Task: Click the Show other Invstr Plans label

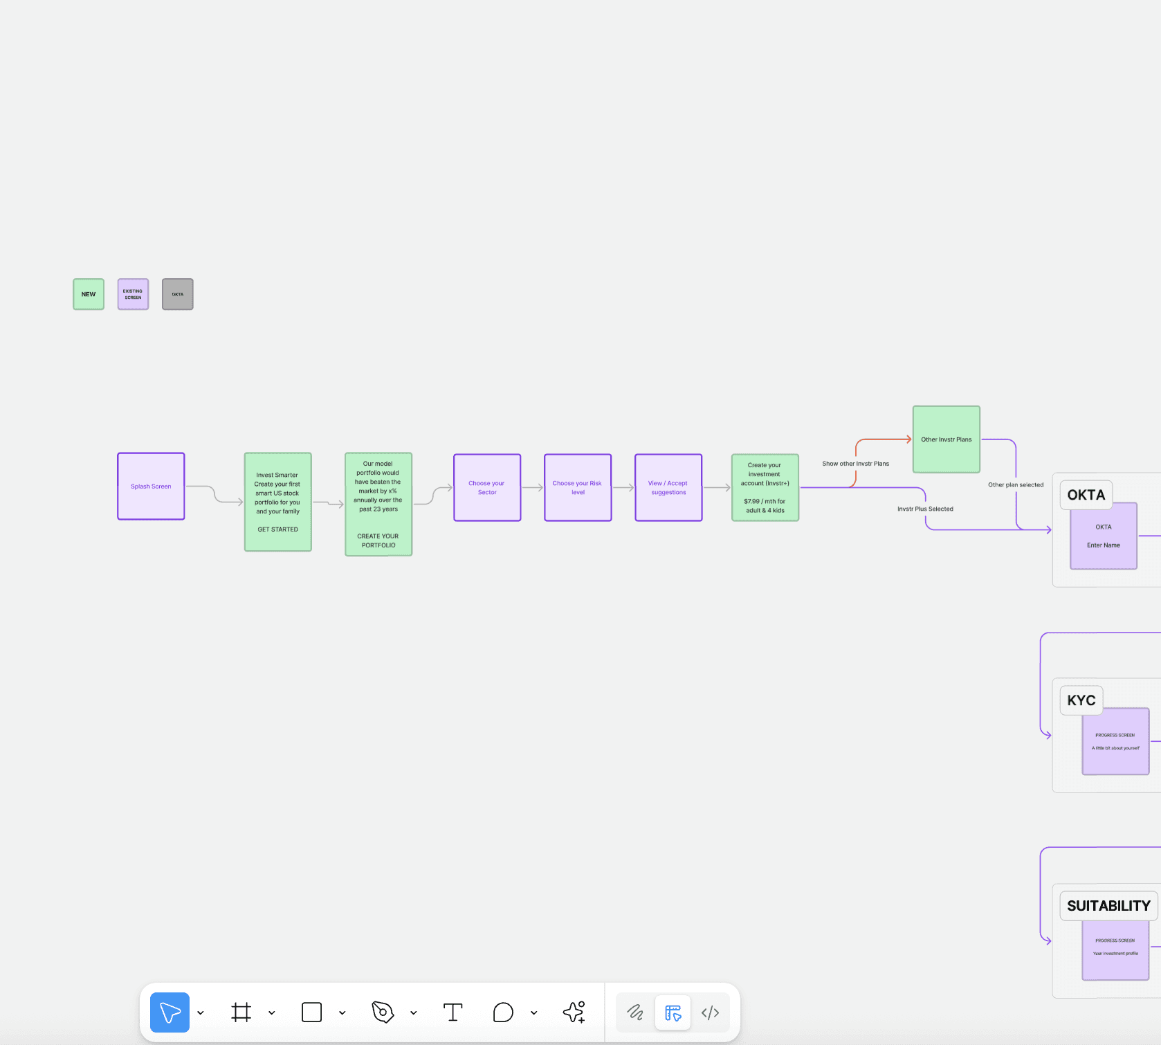Action: (856, 464)
